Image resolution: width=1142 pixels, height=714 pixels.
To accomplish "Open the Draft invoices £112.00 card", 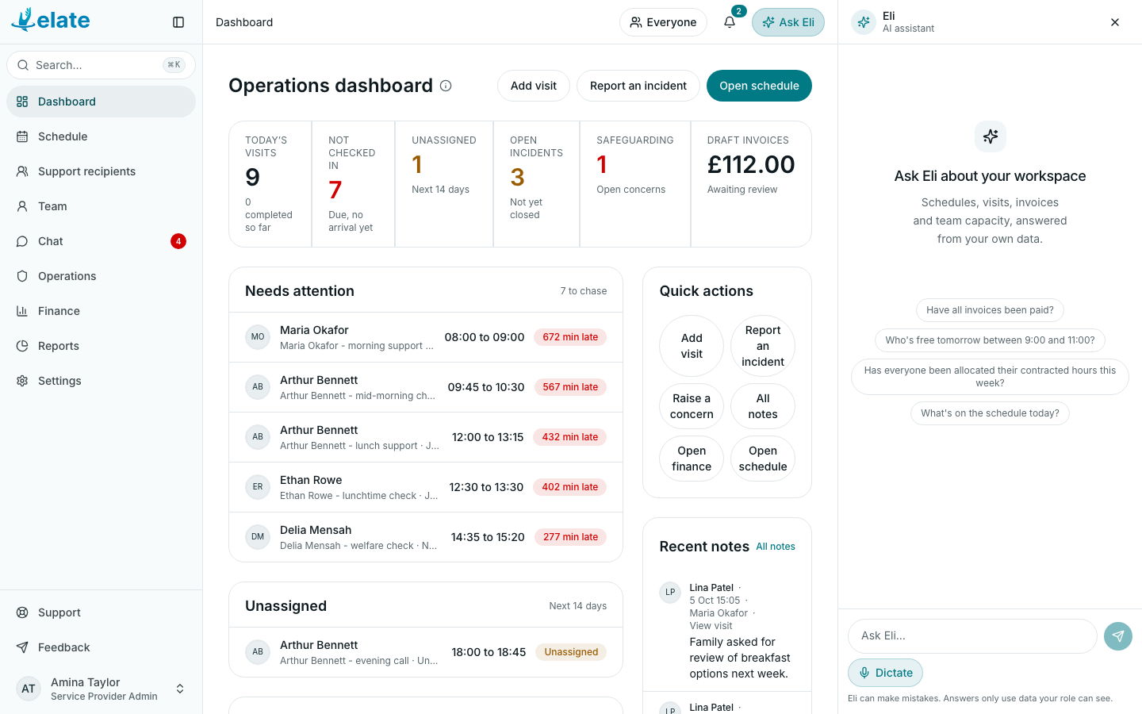I will point(751,184).
